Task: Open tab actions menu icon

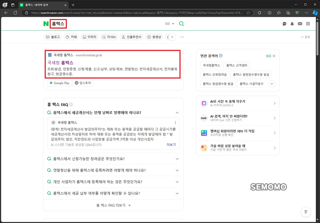Action: click(12, 5)
